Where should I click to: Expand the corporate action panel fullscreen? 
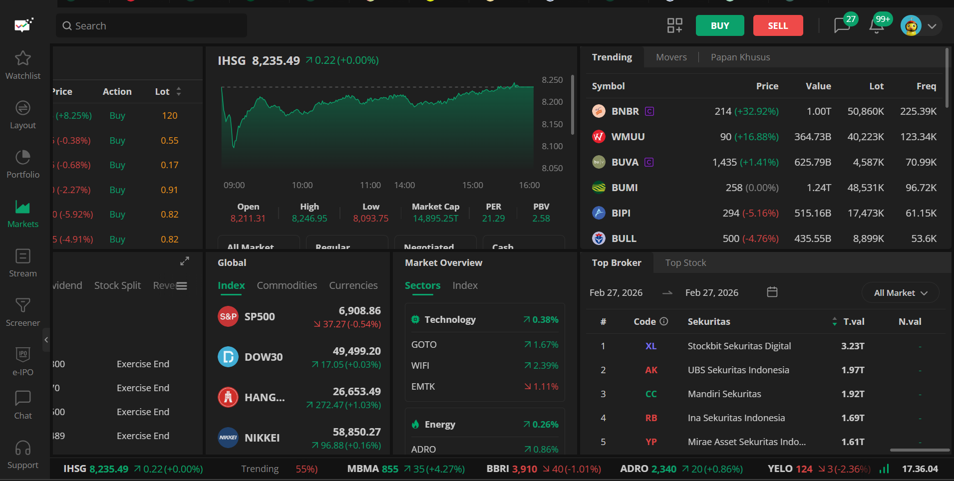(x=185, y=261)
